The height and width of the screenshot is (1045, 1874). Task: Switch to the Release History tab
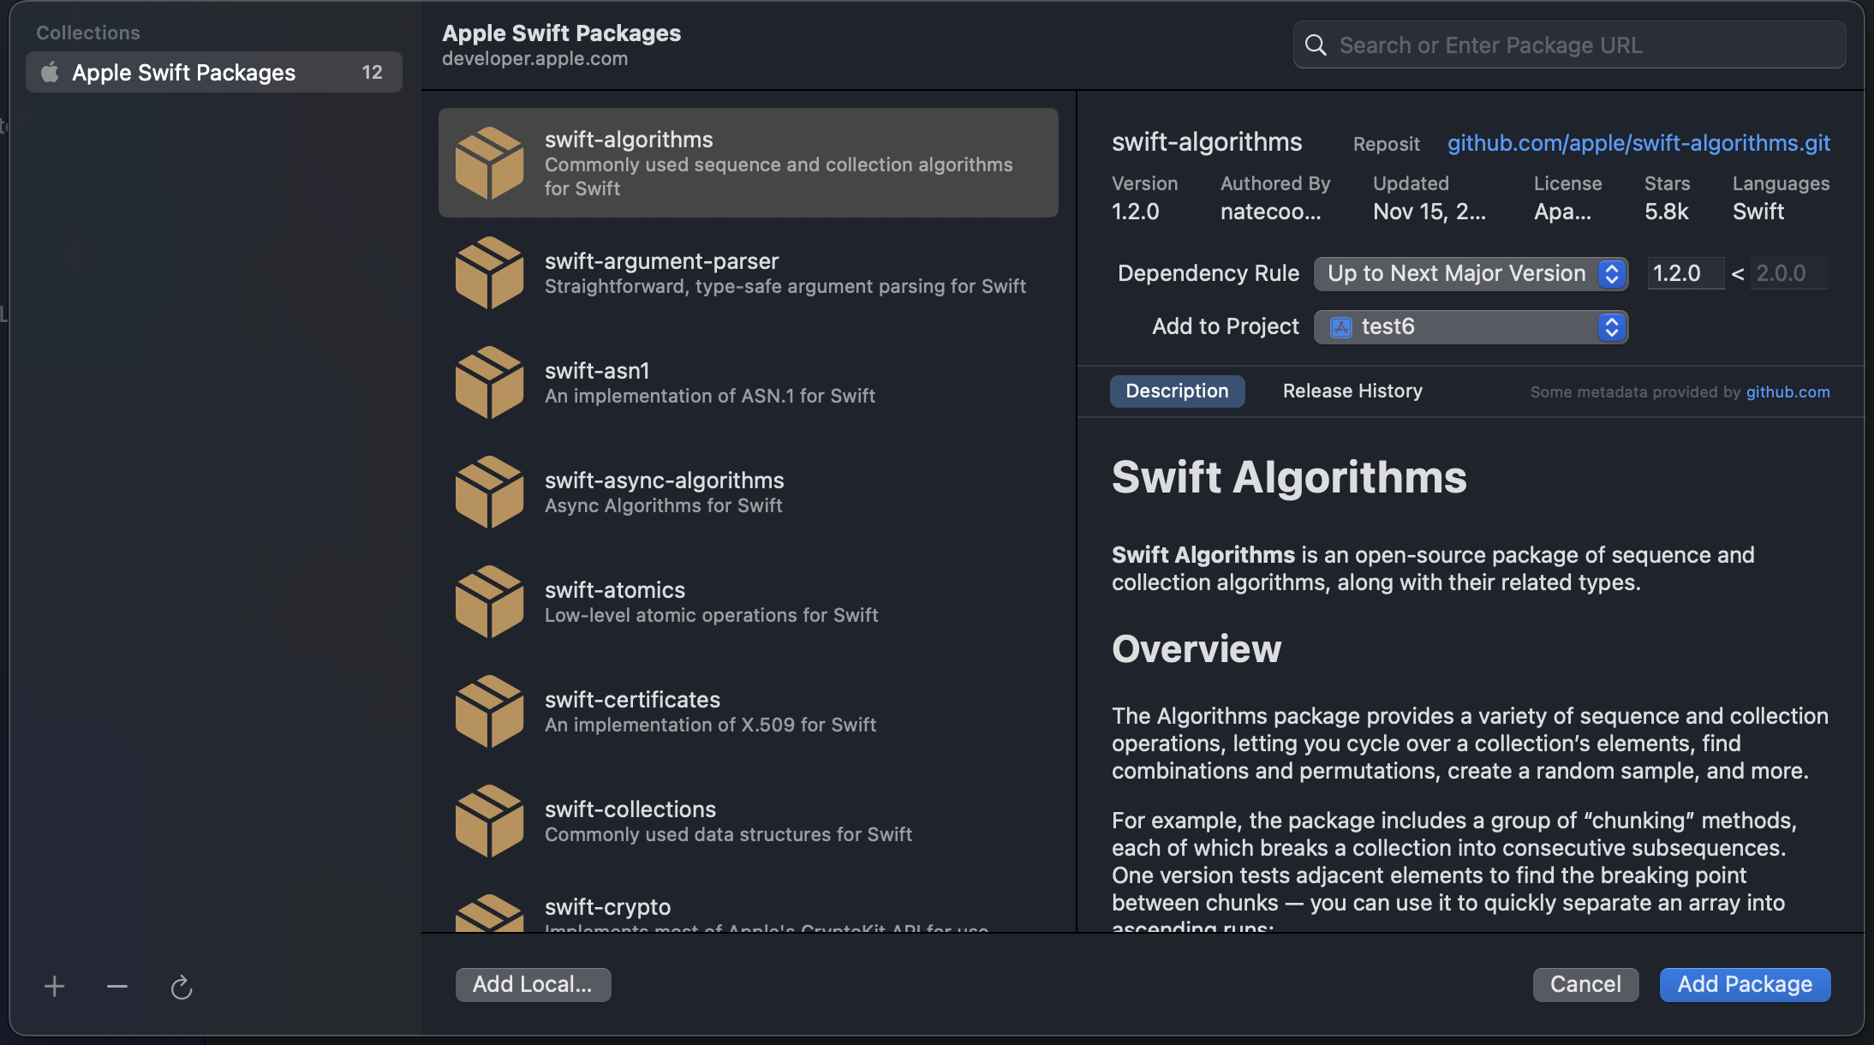[1351, 391]
